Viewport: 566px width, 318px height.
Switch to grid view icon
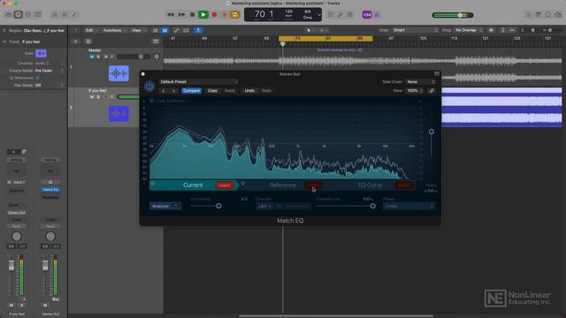(165, 31)
